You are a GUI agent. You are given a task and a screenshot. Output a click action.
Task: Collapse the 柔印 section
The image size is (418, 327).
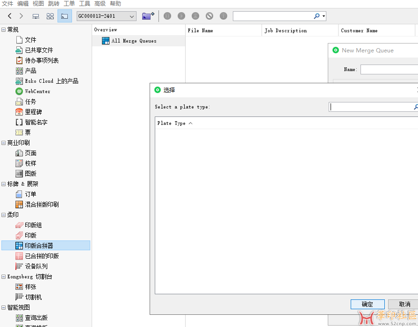pos(4,215)
